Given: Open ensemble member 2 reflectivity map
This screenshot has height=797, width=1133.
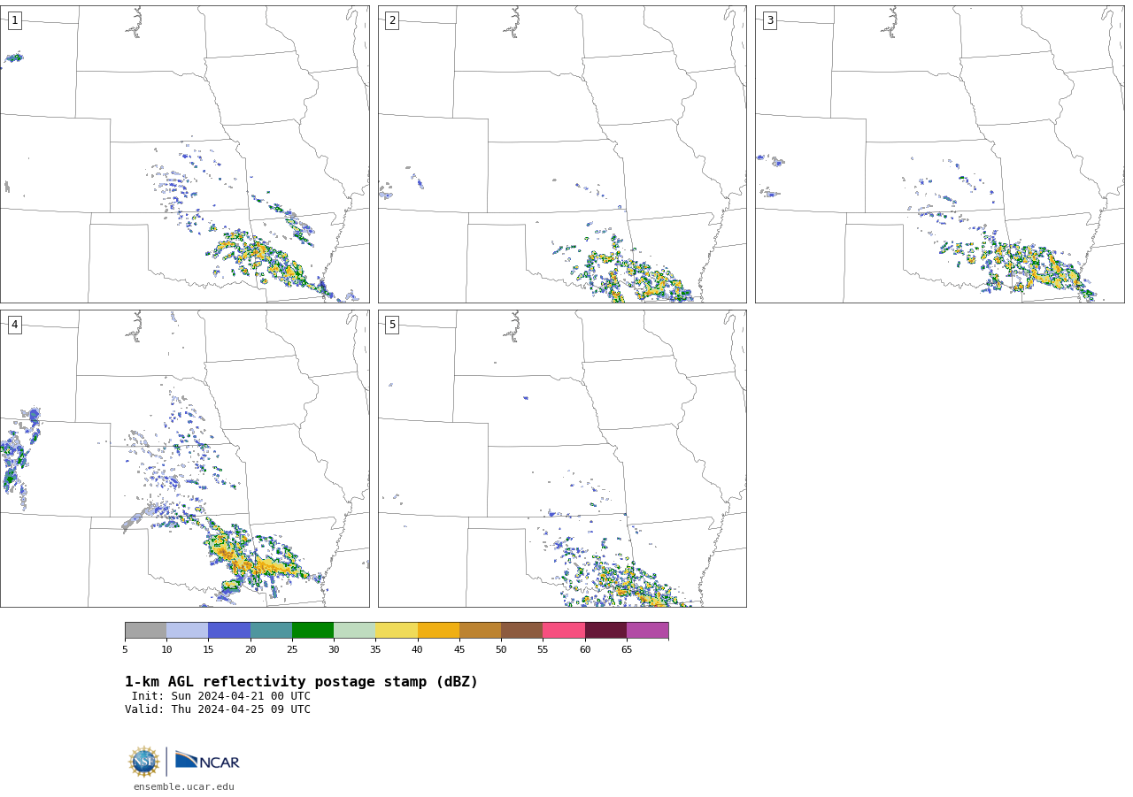Looking at the screenshot, I should click(x=562, y=154).
